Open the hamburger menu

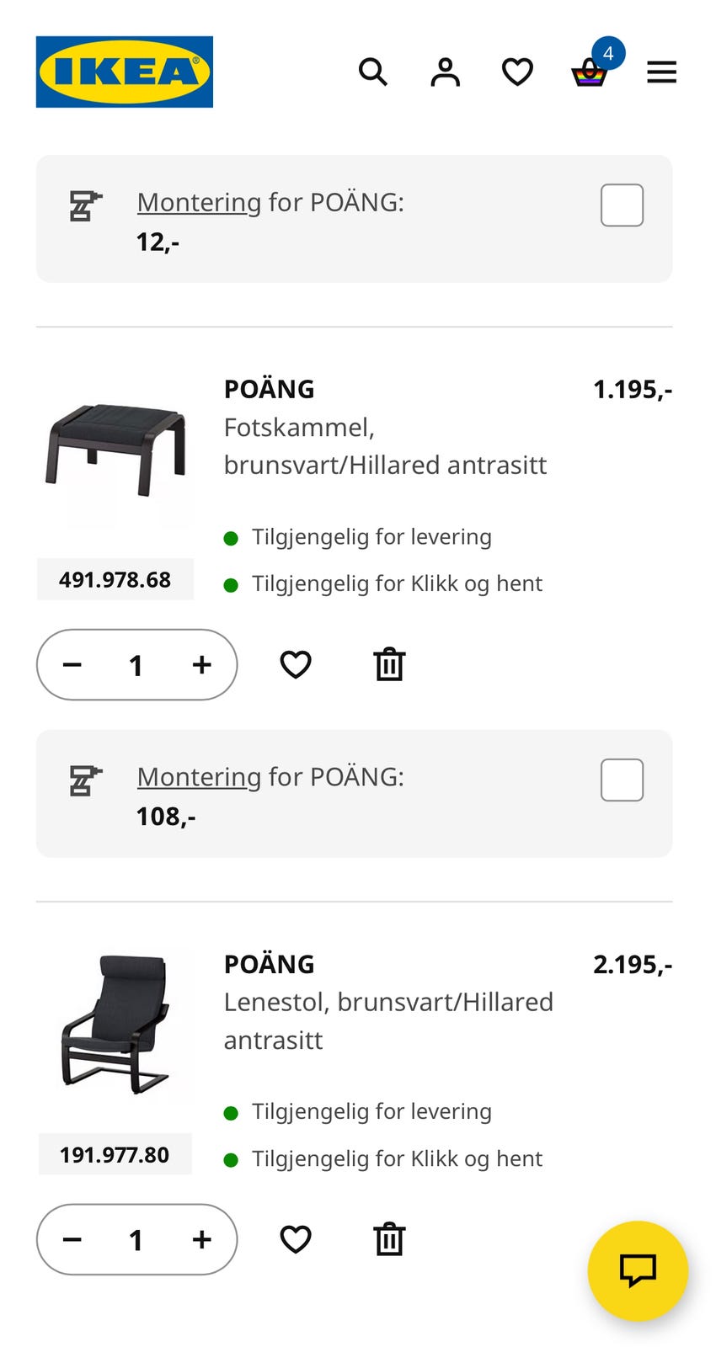(x=661, y=72)
